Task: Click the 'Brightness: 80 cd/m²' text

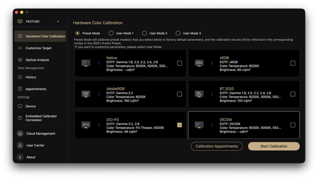Action: pyautogui.click(x=235, y=70)
